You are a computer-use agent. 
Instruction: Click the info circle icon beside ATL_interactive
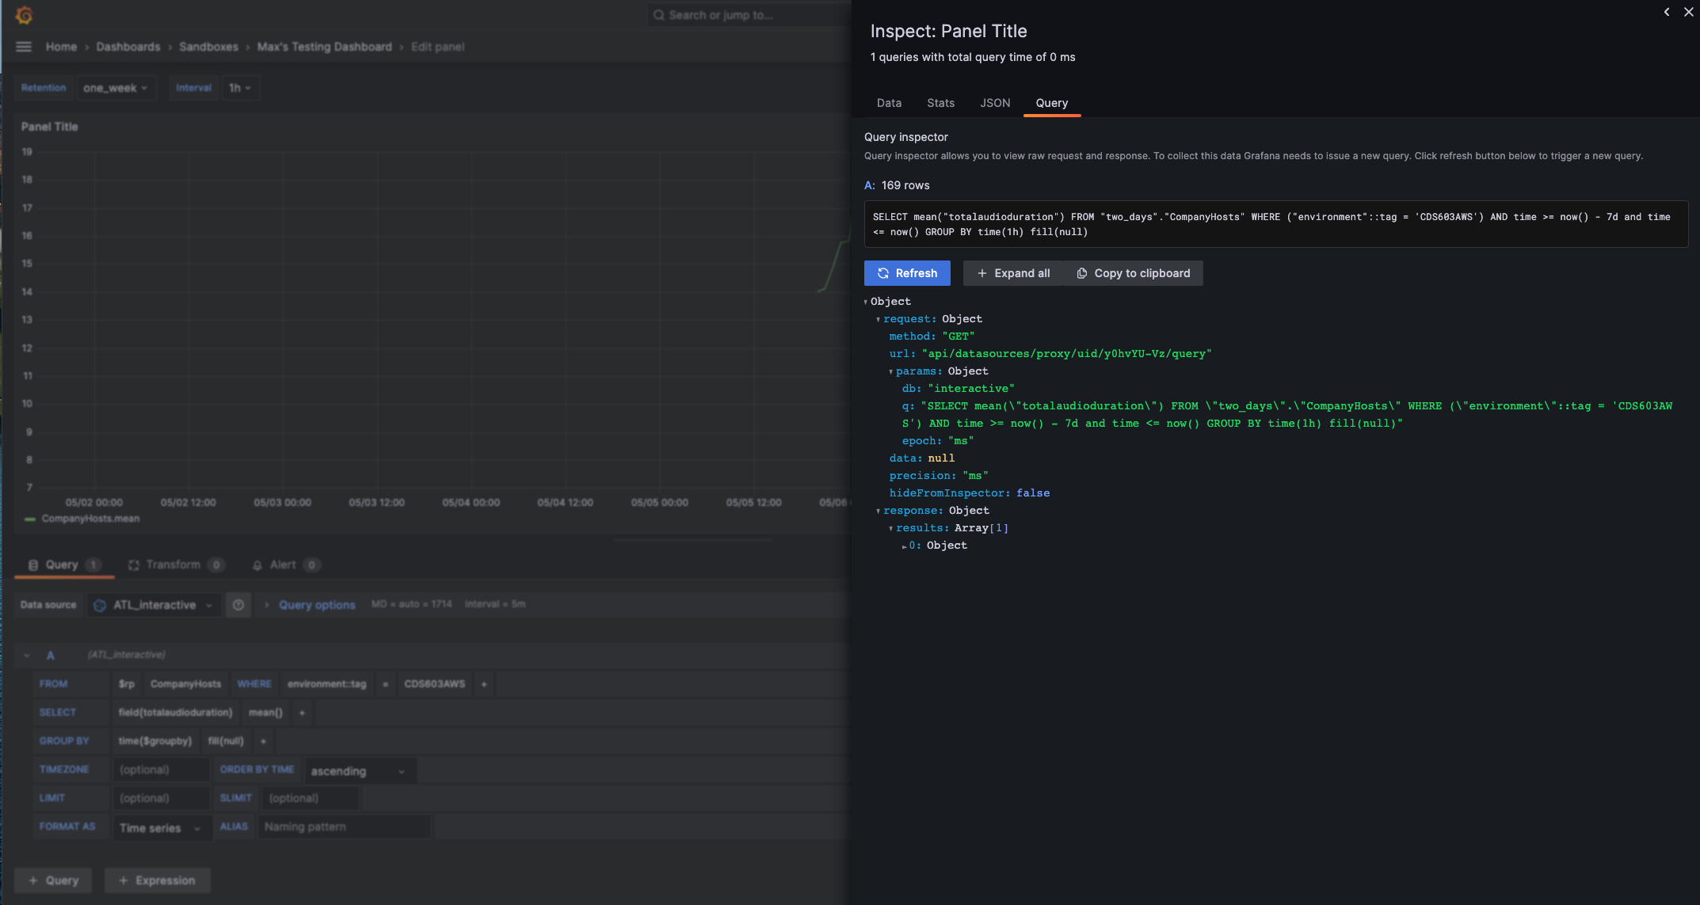[238, 604]
